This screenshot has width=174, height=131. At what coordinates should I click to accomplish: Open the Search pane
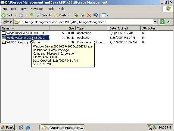point(44,15)
